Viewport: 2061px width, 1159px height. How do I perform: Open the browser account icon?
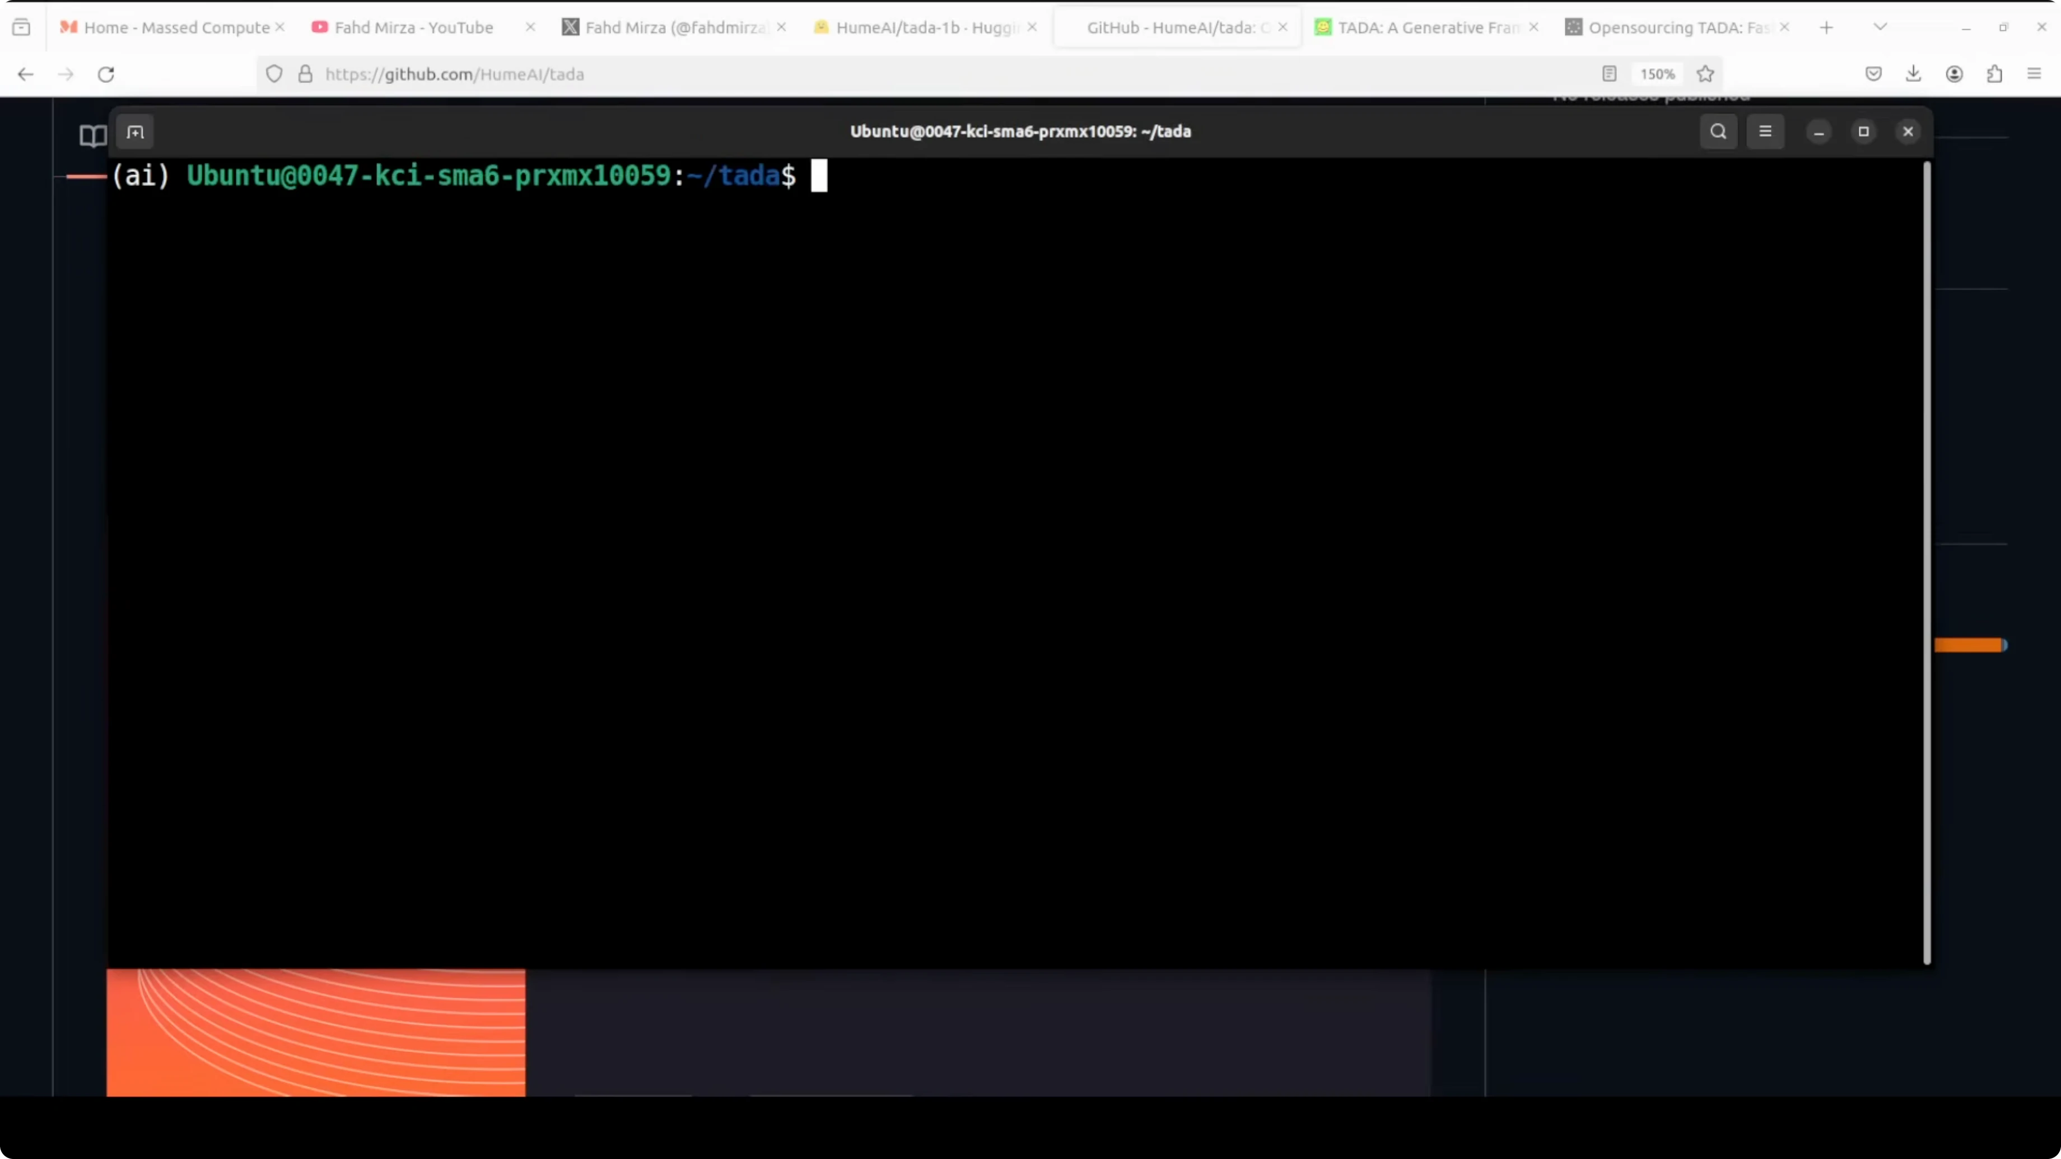(x=1955, y=73)
